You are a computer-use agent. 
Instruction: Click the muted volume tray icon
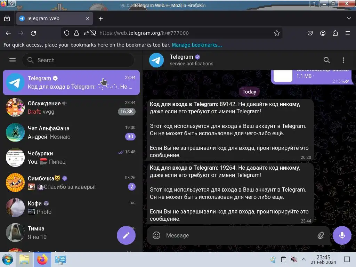294,259
